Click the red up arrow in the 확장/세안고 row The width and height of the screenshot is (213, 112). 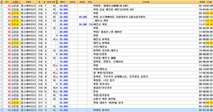[57, 69]
